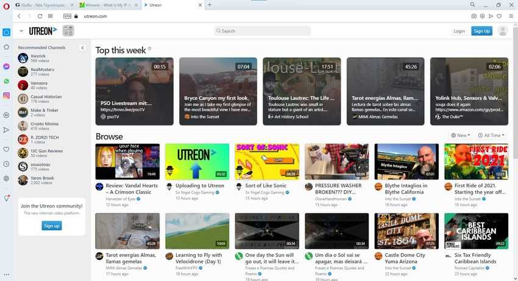Collapse the Recommended Channels panel
The height and width of the screenshot is (281, 518).
pyautogui.click(x=83, y=48)
